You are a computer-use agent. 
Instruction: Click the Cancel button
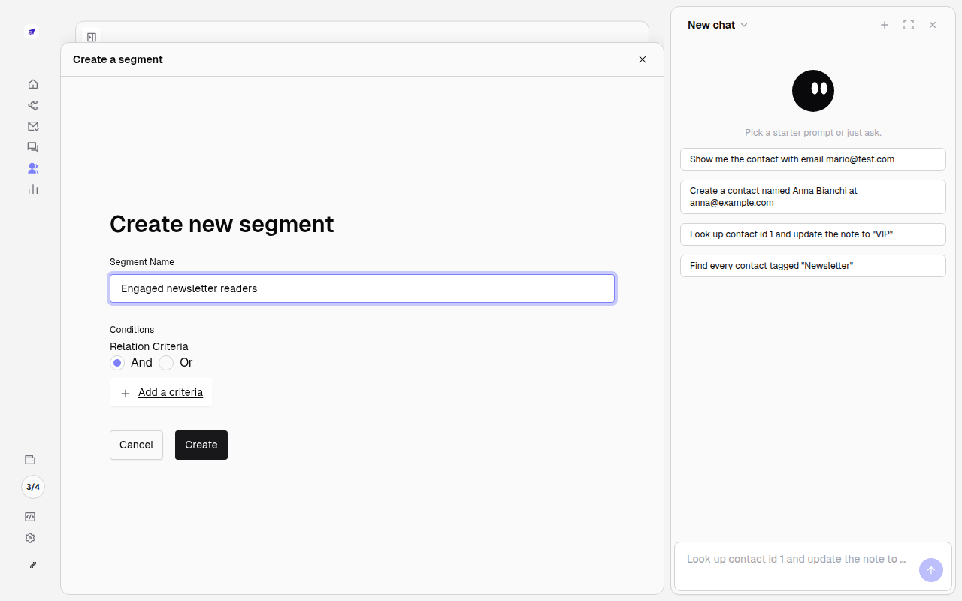pos(136,445)
